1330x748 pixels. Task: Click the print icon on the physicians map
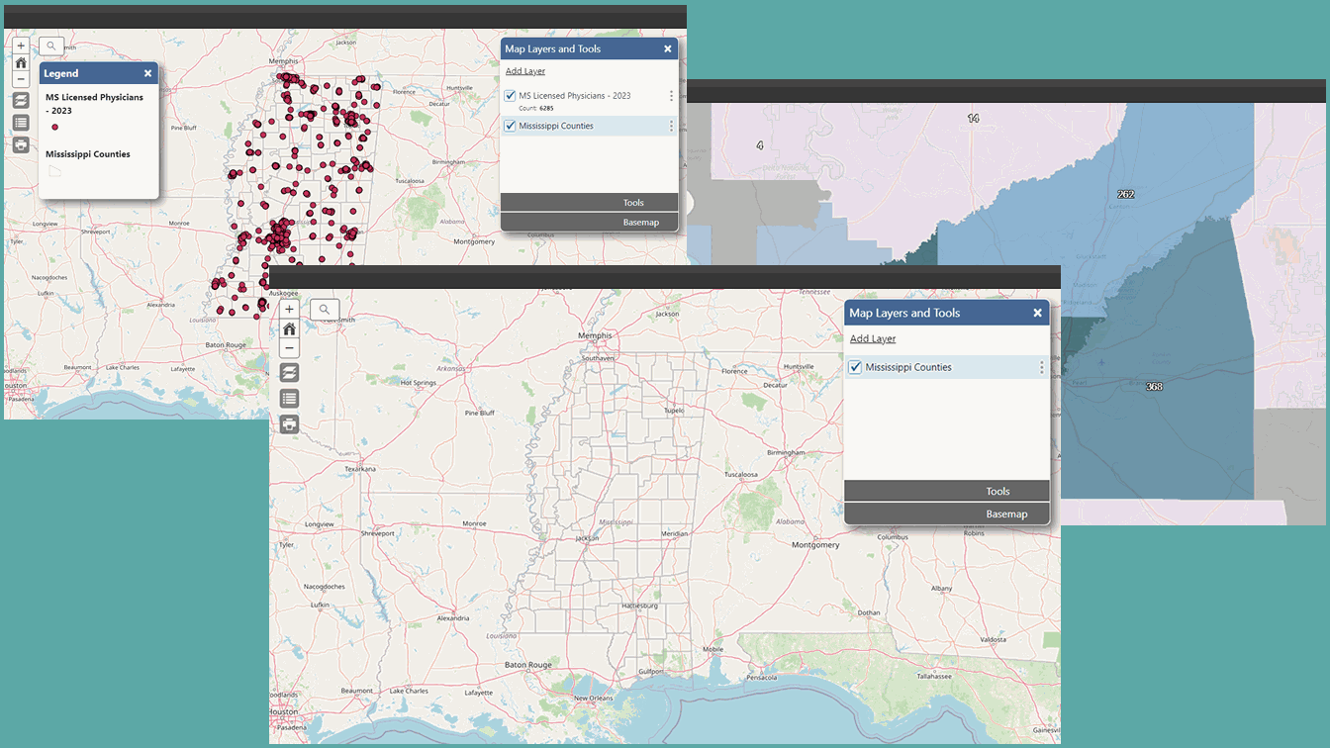click(x=21, y=144)
